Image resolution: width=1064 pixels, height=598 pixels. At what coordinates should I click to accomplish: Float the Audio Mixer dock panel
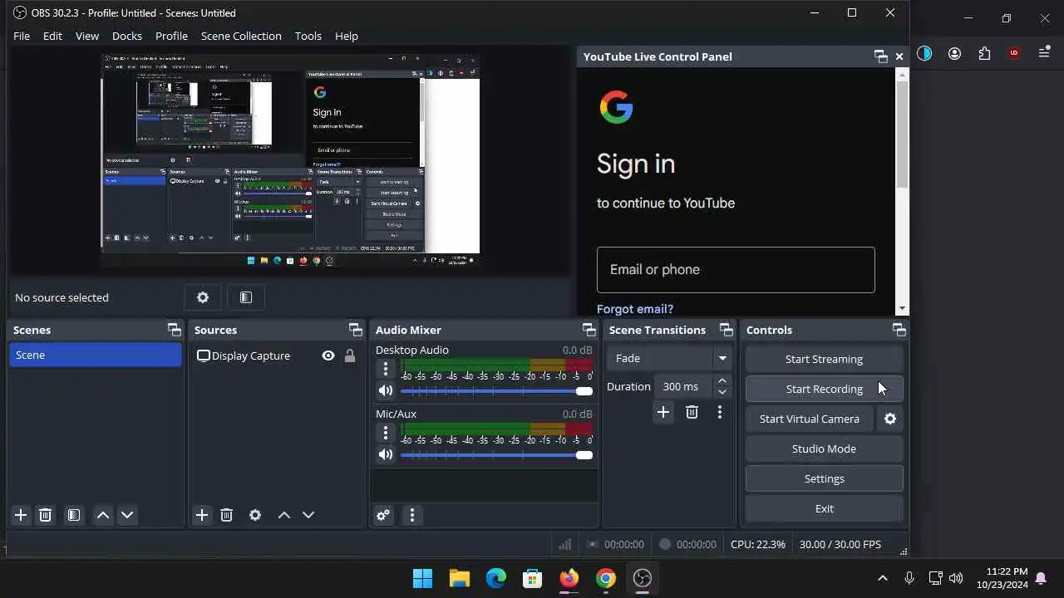(589, 330)
